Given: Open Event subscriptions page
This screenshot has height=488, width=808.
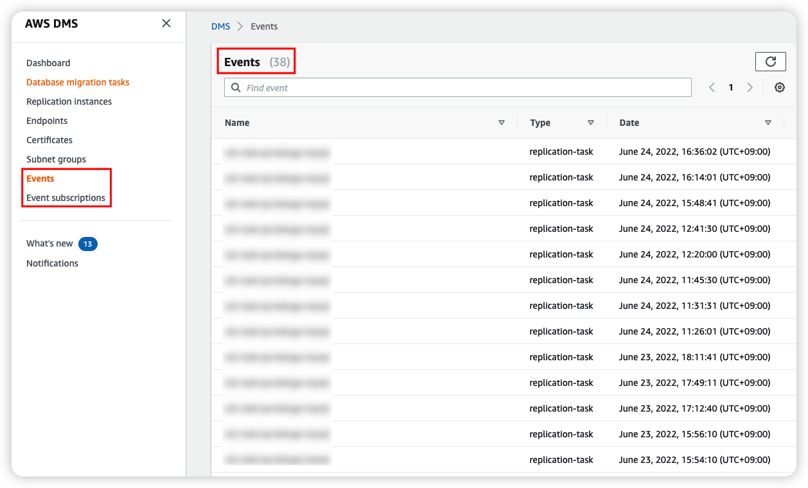Looking at the screenshot, I should tap(66, 198).
